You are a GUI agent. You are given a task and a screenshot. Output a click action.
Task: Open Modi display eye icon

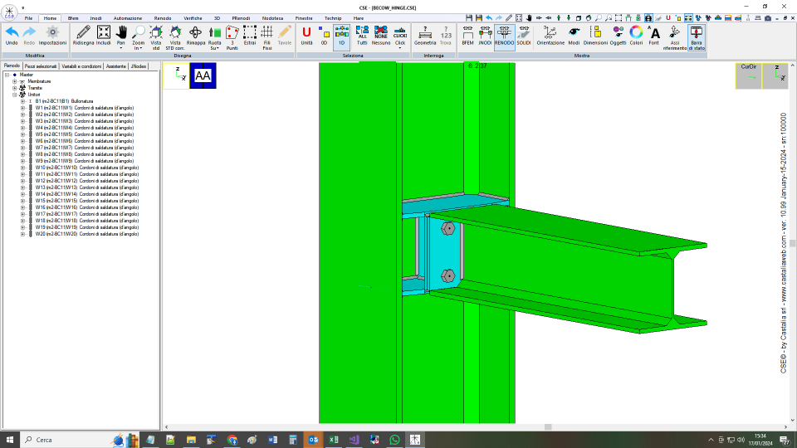(x=574, y=36)
